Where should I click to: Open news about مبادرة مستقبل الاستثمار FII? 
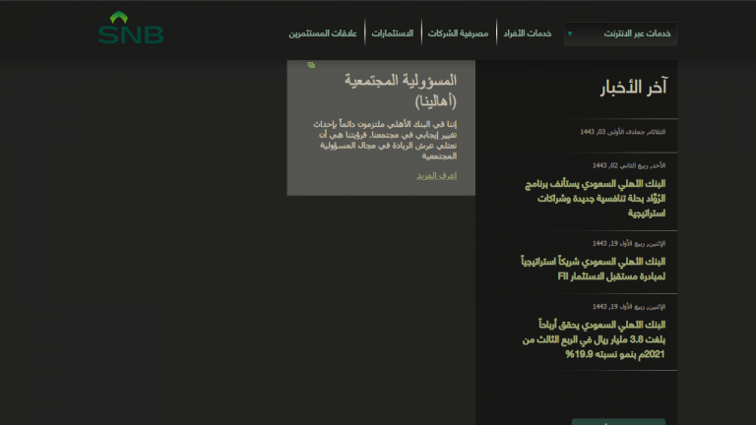coord(593,269)
